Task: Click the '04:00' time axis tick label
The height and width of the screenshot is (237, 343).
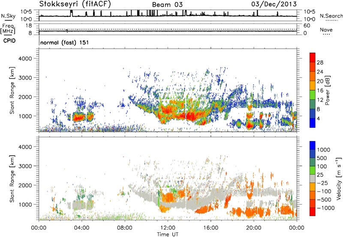Action: coord(81,228)
